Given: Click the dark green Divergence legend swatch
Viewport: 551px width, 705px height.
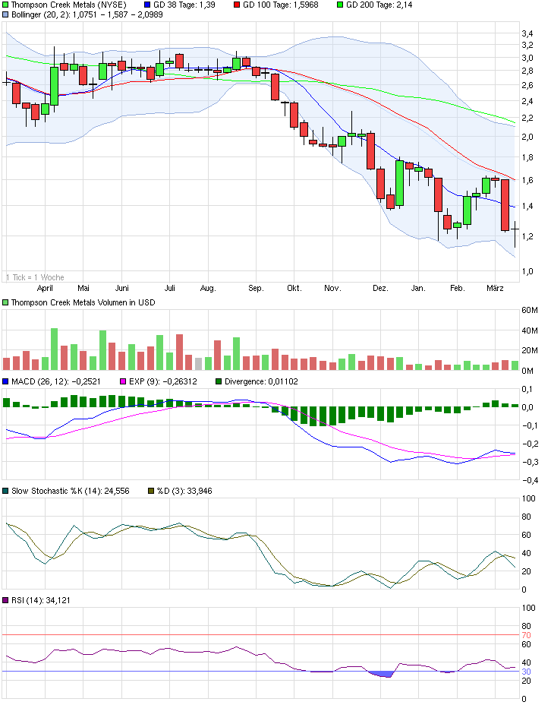Looking at the screenshot, I should [x=219, y=381].
